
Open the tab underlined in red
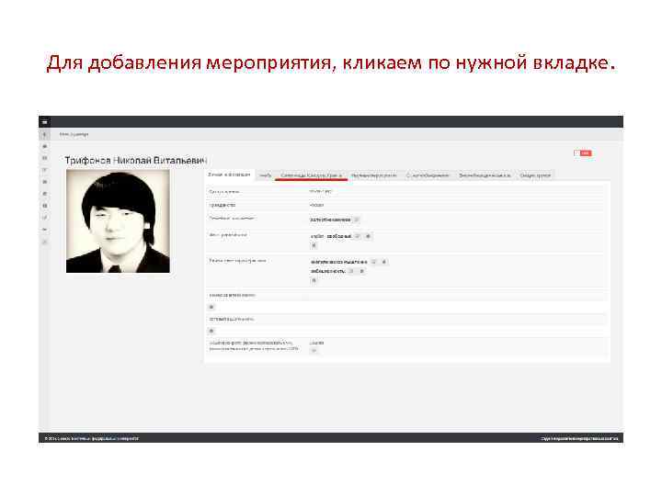311,175
